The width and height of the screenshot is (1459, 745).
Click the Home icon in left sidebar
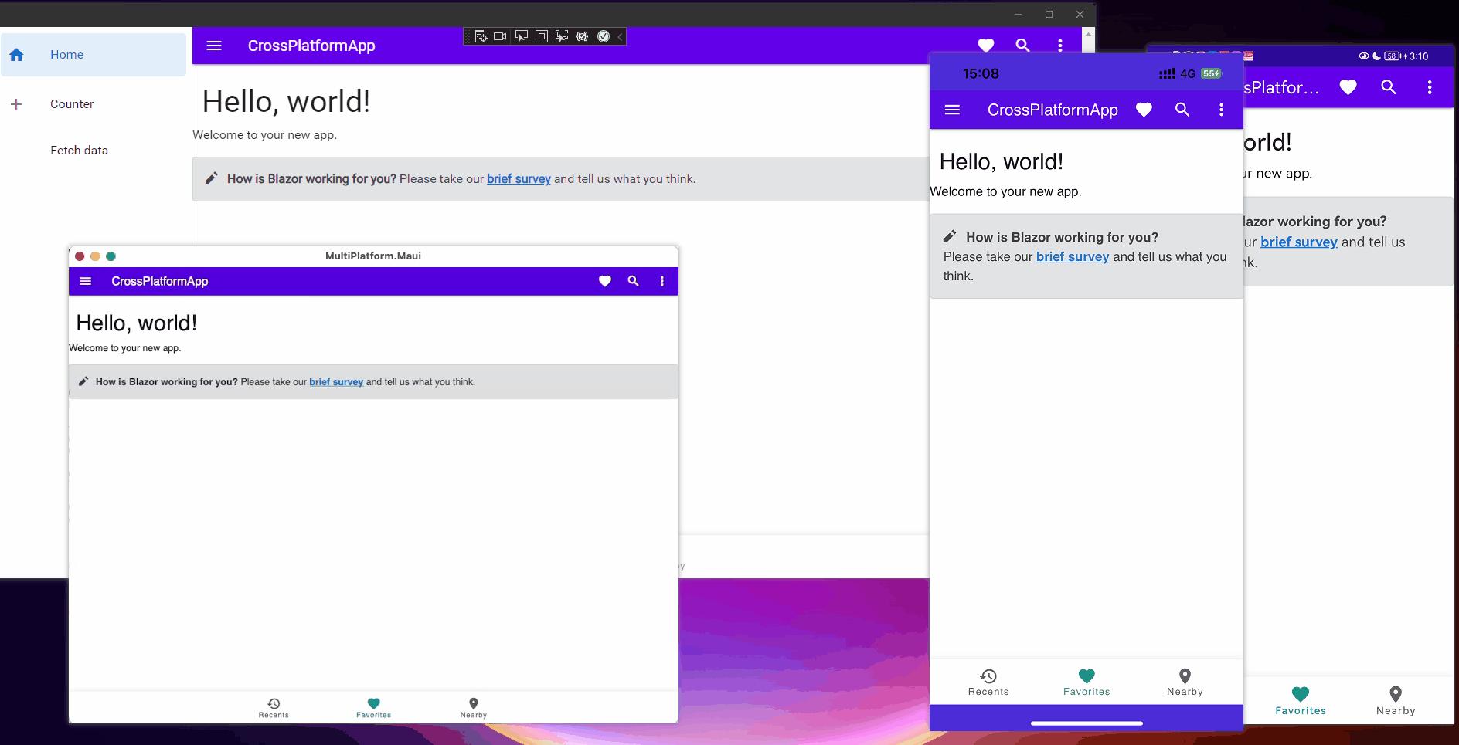pos(16,55)
